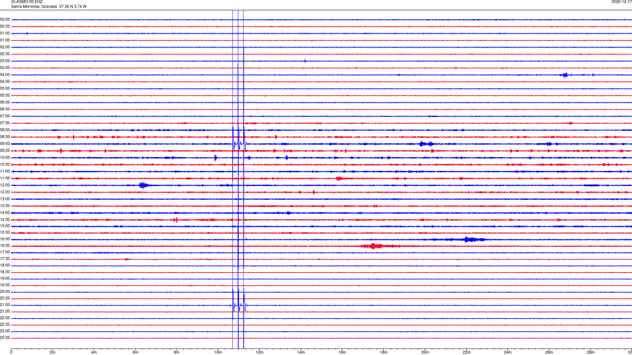The width and height of the screenshot is (632, 355).
Task: Select the 22:00 trace time label
Action: coord(5,318)
